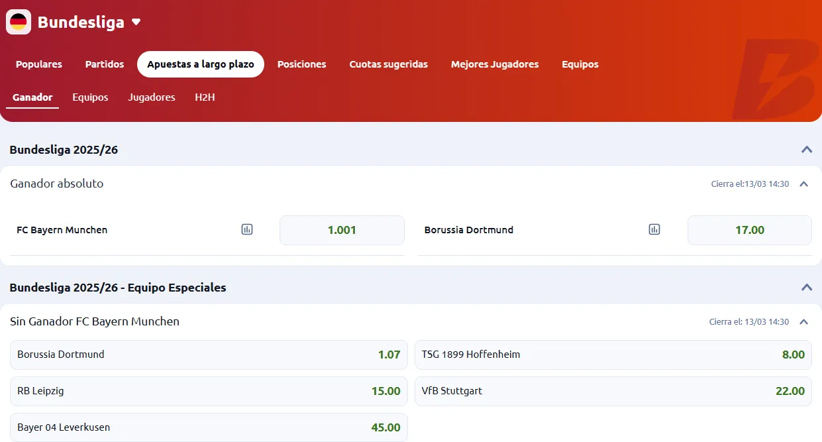
Task: Collapse the Ganador absoluto market
Action: click(x=803, y=184)
